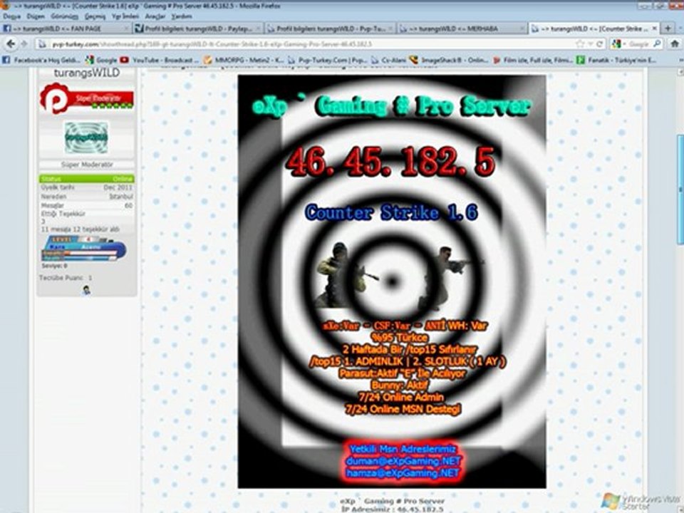This screenshot has width=684, height=513.
Task: Select the active Counter Strike tab
Action: click(594, 28)
